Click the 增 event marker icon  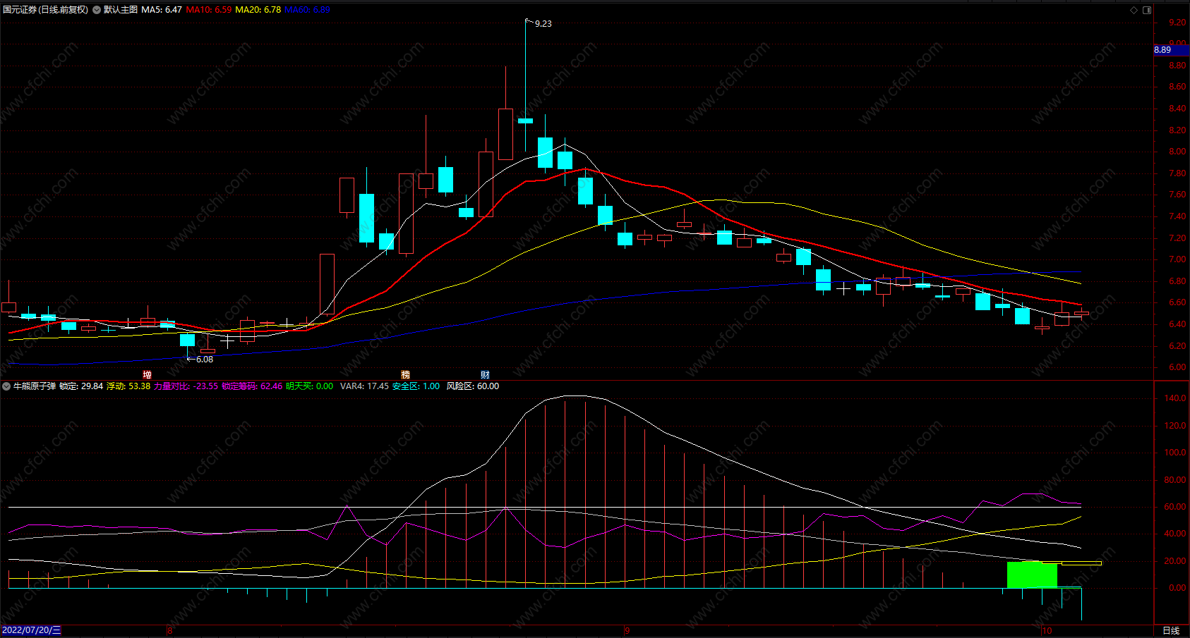pyautogui.click(x=147, y=374)
